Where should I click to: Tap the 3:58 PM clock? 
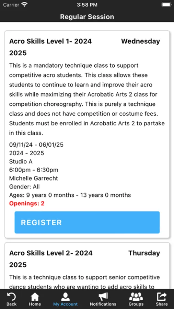click(87, 5)
